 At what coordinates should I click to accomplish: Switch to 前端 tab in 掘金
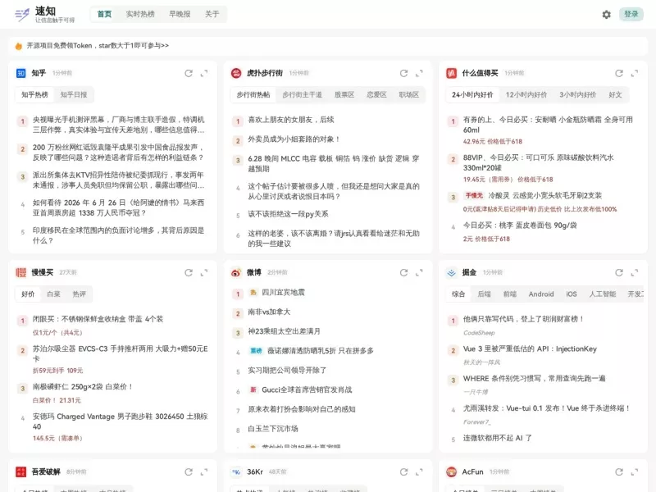[509, 294]
